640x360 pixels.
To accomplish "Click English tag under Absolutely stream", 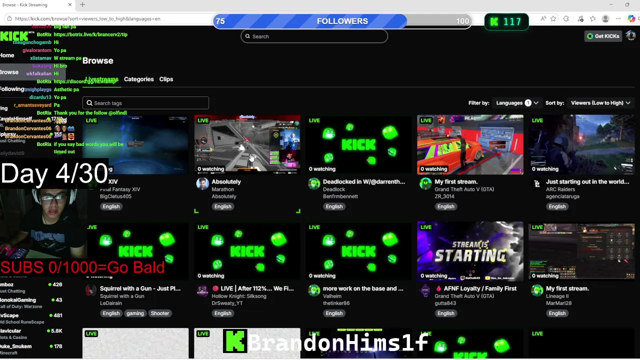I will (x=222, y=206).
